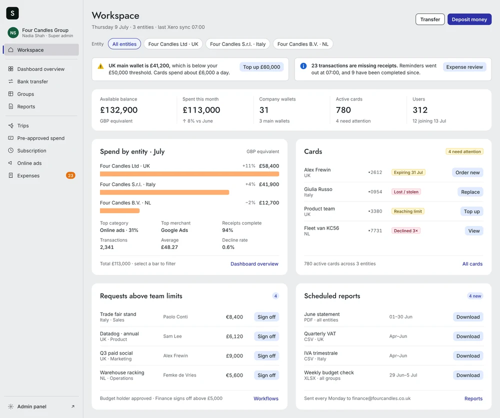Click Deposit money button
This screenshot has width=500, height=418.
pyautogui.click(x=469, y=19)
